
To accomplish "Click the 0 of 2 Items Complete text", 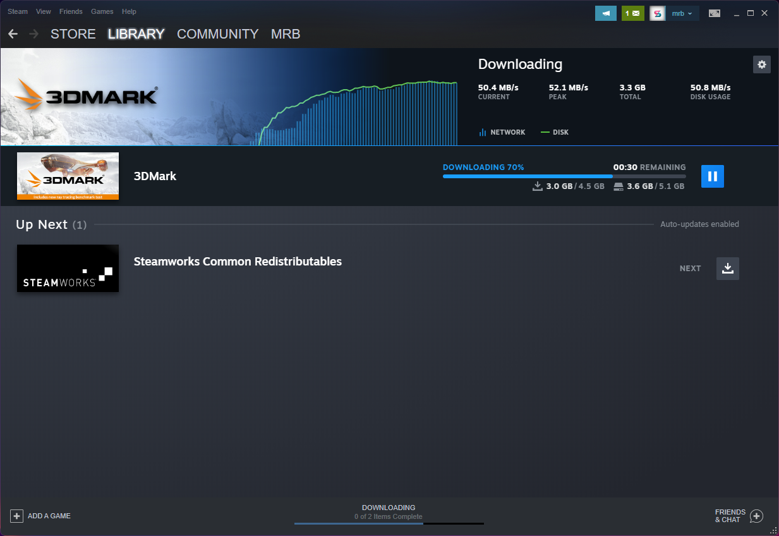I will tap(389, 516).
